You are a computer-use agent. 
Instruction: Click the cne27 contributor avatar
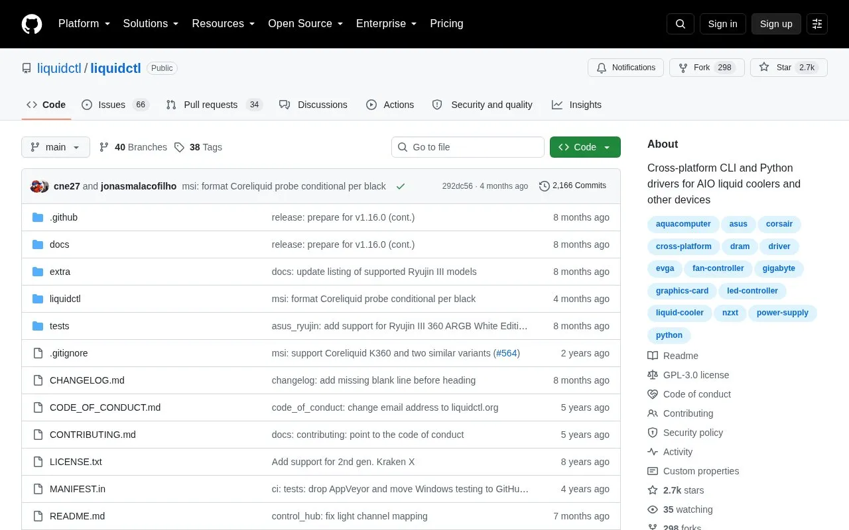coord(36,186)
